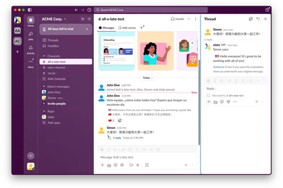Record an audio clip
Viewport: 283px width, 188px height.
[138, 165]
